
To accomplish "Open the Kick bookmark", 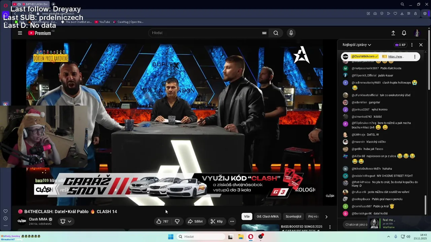I will pos(20,22).
